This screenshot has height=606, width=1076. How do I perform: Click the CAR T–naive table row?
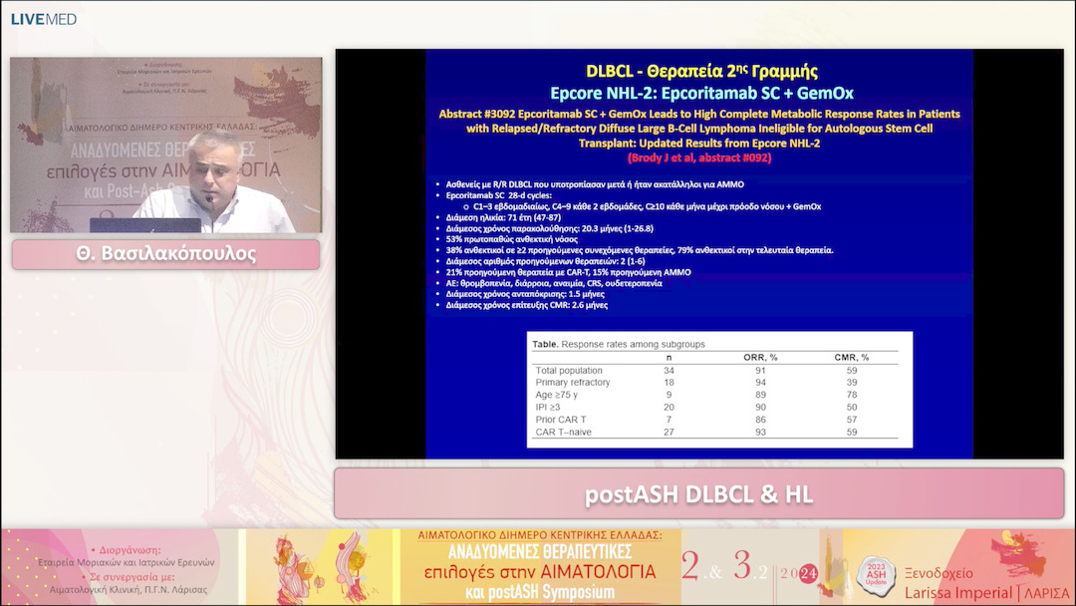tap(715, 432)
